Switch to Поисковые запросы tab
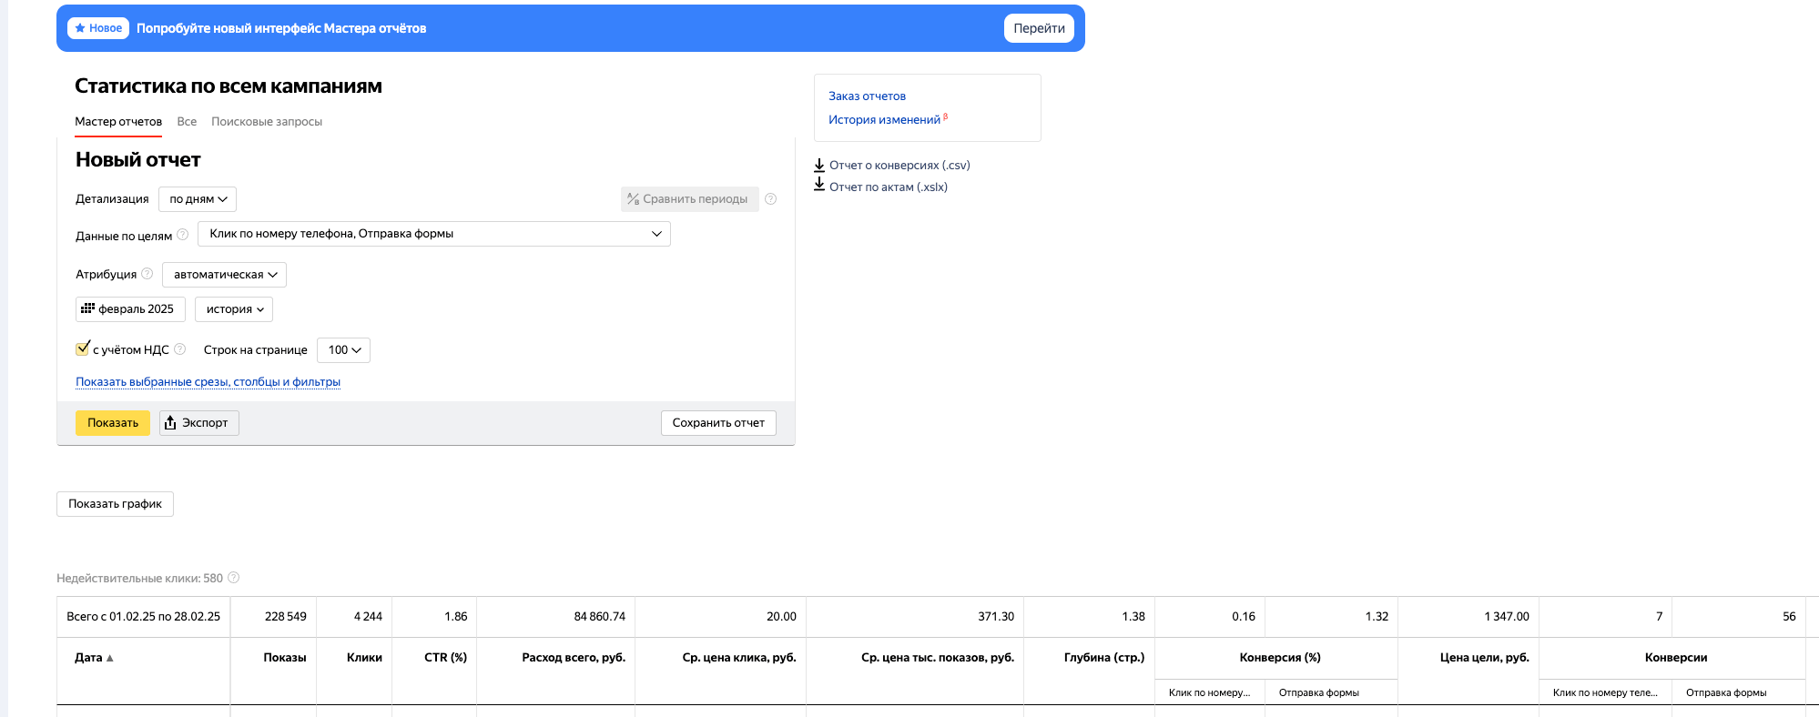Screen dimensions: 1819x717 [x=267, y=122]
